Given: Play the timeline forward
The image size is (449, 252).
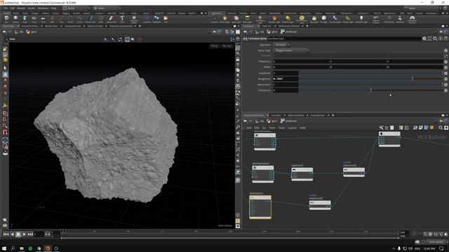Looking at the screenshot, I should pos(24,234).
